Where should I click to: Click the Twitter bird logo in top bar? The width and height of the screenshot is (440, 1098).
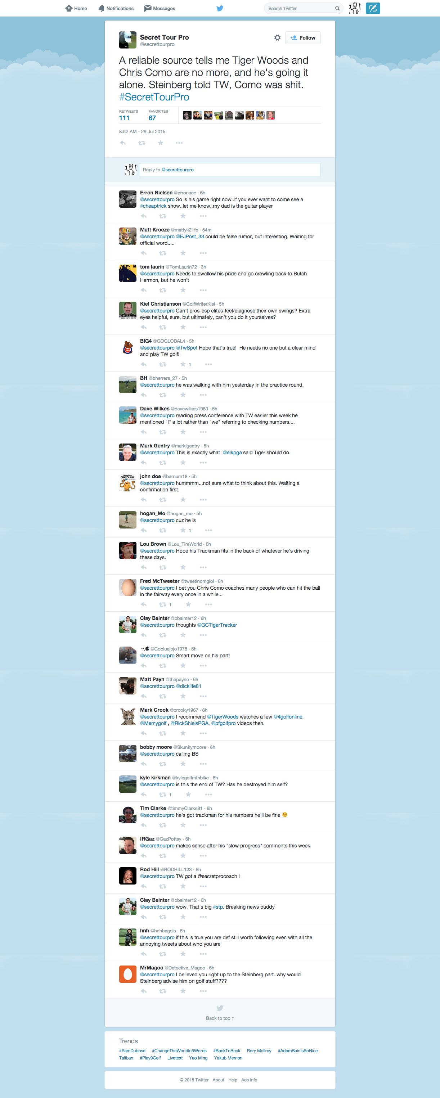[220, 8]
